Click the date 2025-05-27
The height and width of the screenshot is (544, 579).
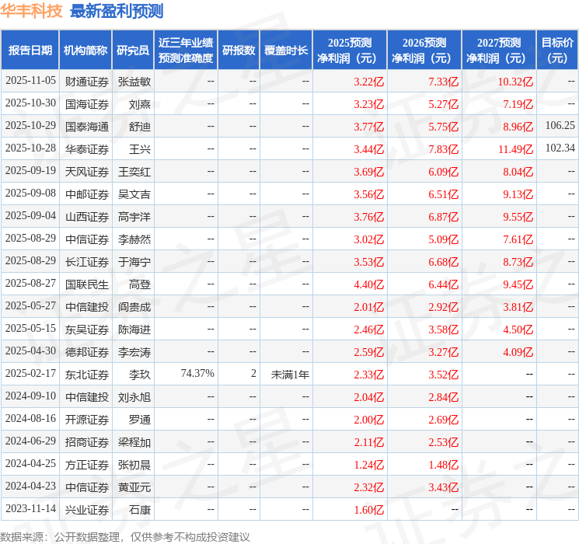(30, 305)
